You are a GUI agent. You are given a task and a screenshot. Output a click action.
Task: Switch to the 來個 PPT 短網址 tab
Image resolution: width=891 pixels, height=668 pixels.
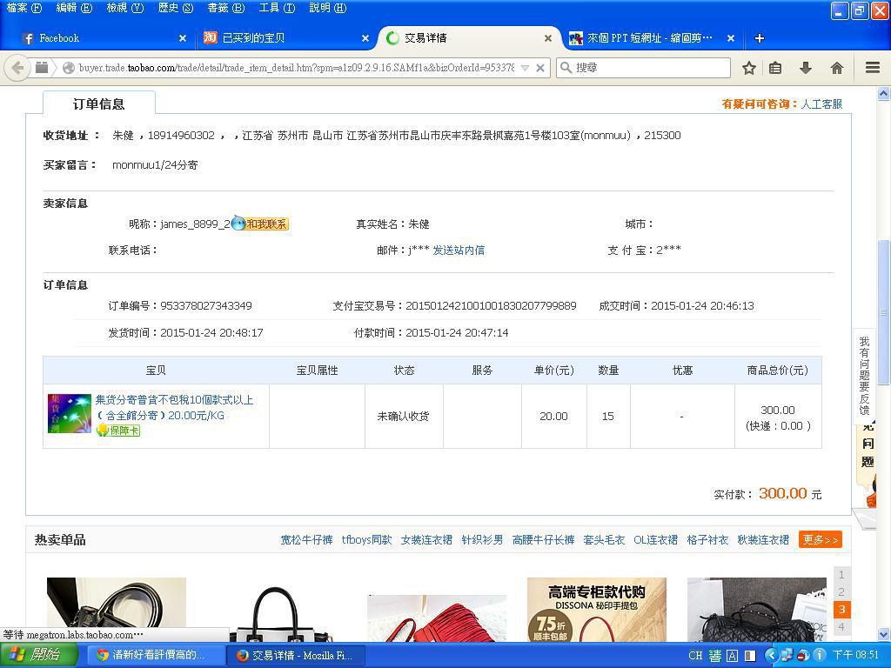(x=651, y=38)
